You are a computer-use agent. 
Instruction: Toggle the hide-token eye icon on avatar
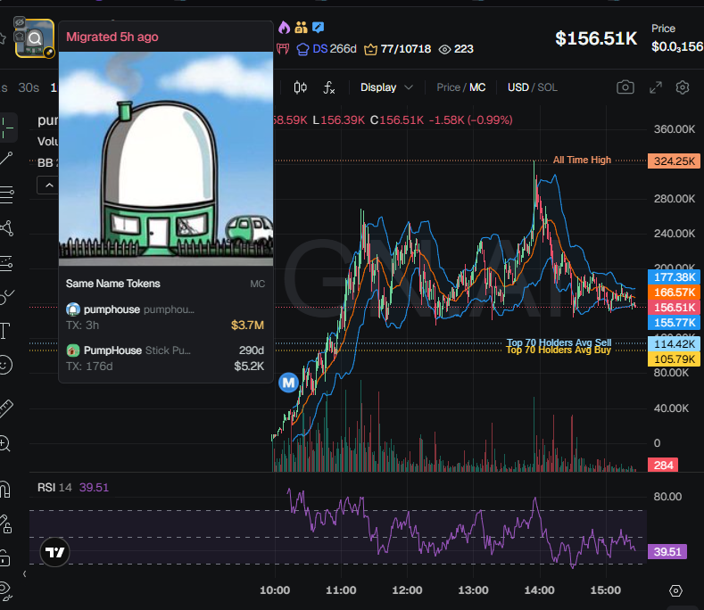pos(20,22)
